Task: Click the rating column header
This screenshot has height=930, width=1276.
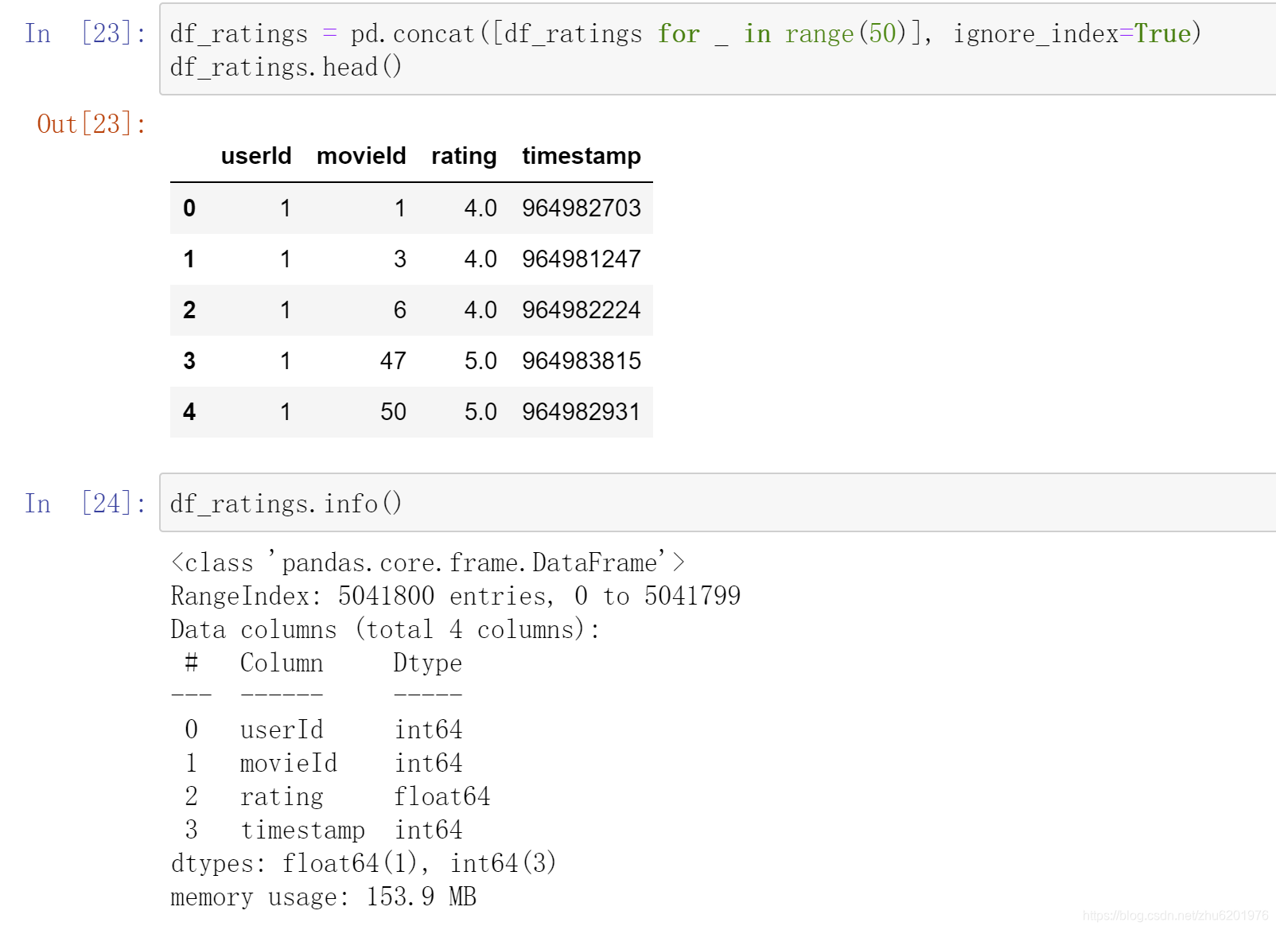Action: [464, 156]
